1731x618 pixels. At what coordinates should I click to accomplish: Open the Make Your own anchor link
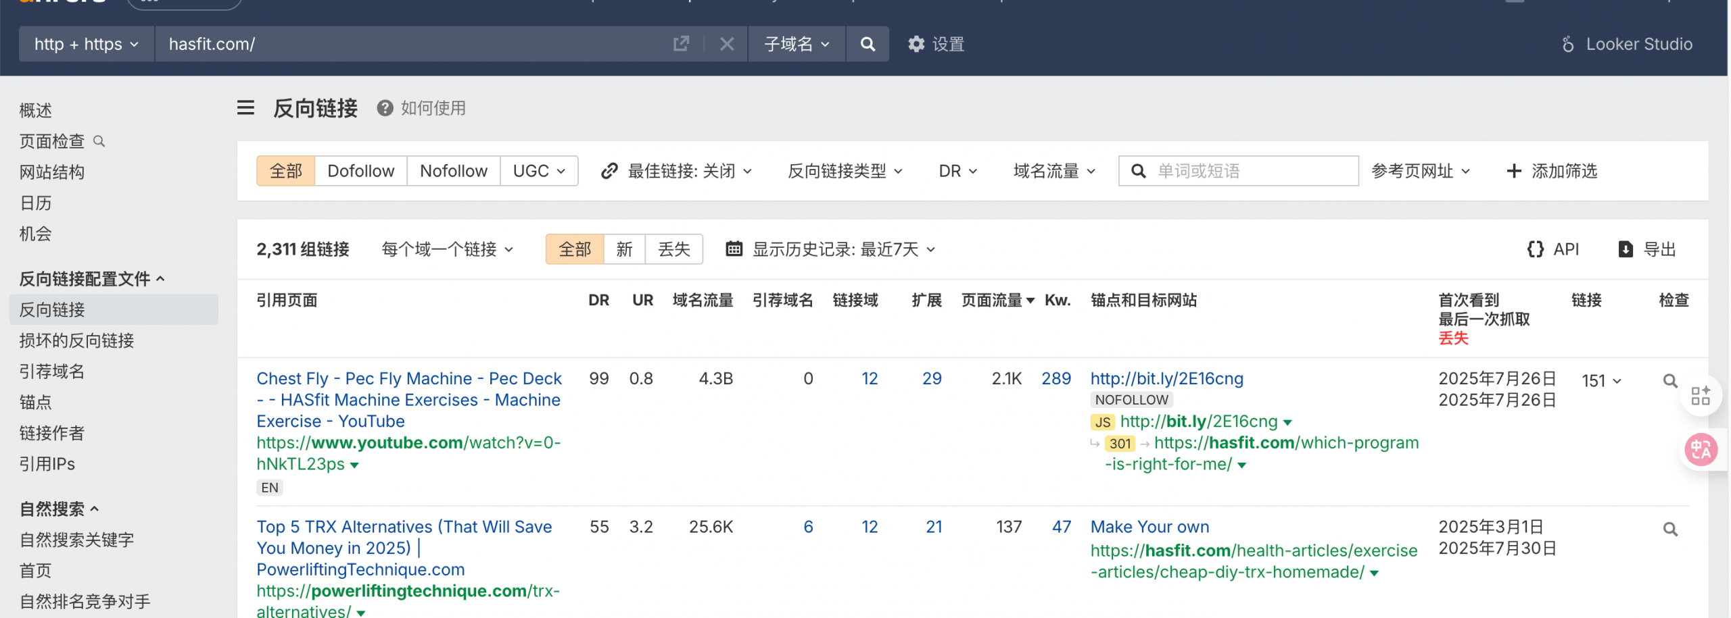pyautogui.click(x=1149, y=527)
